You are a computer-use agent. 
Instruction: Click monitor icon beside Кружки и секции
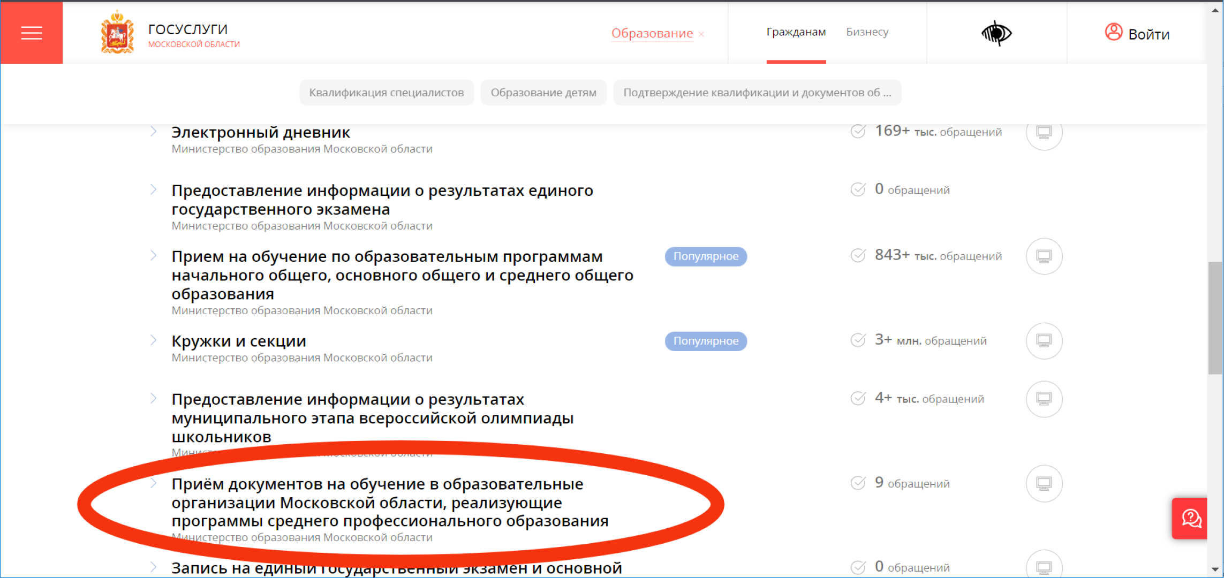(x=1044, y=341)
